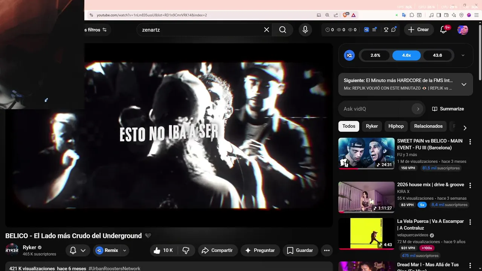Click the KIRA X channel name

point(403,192)
